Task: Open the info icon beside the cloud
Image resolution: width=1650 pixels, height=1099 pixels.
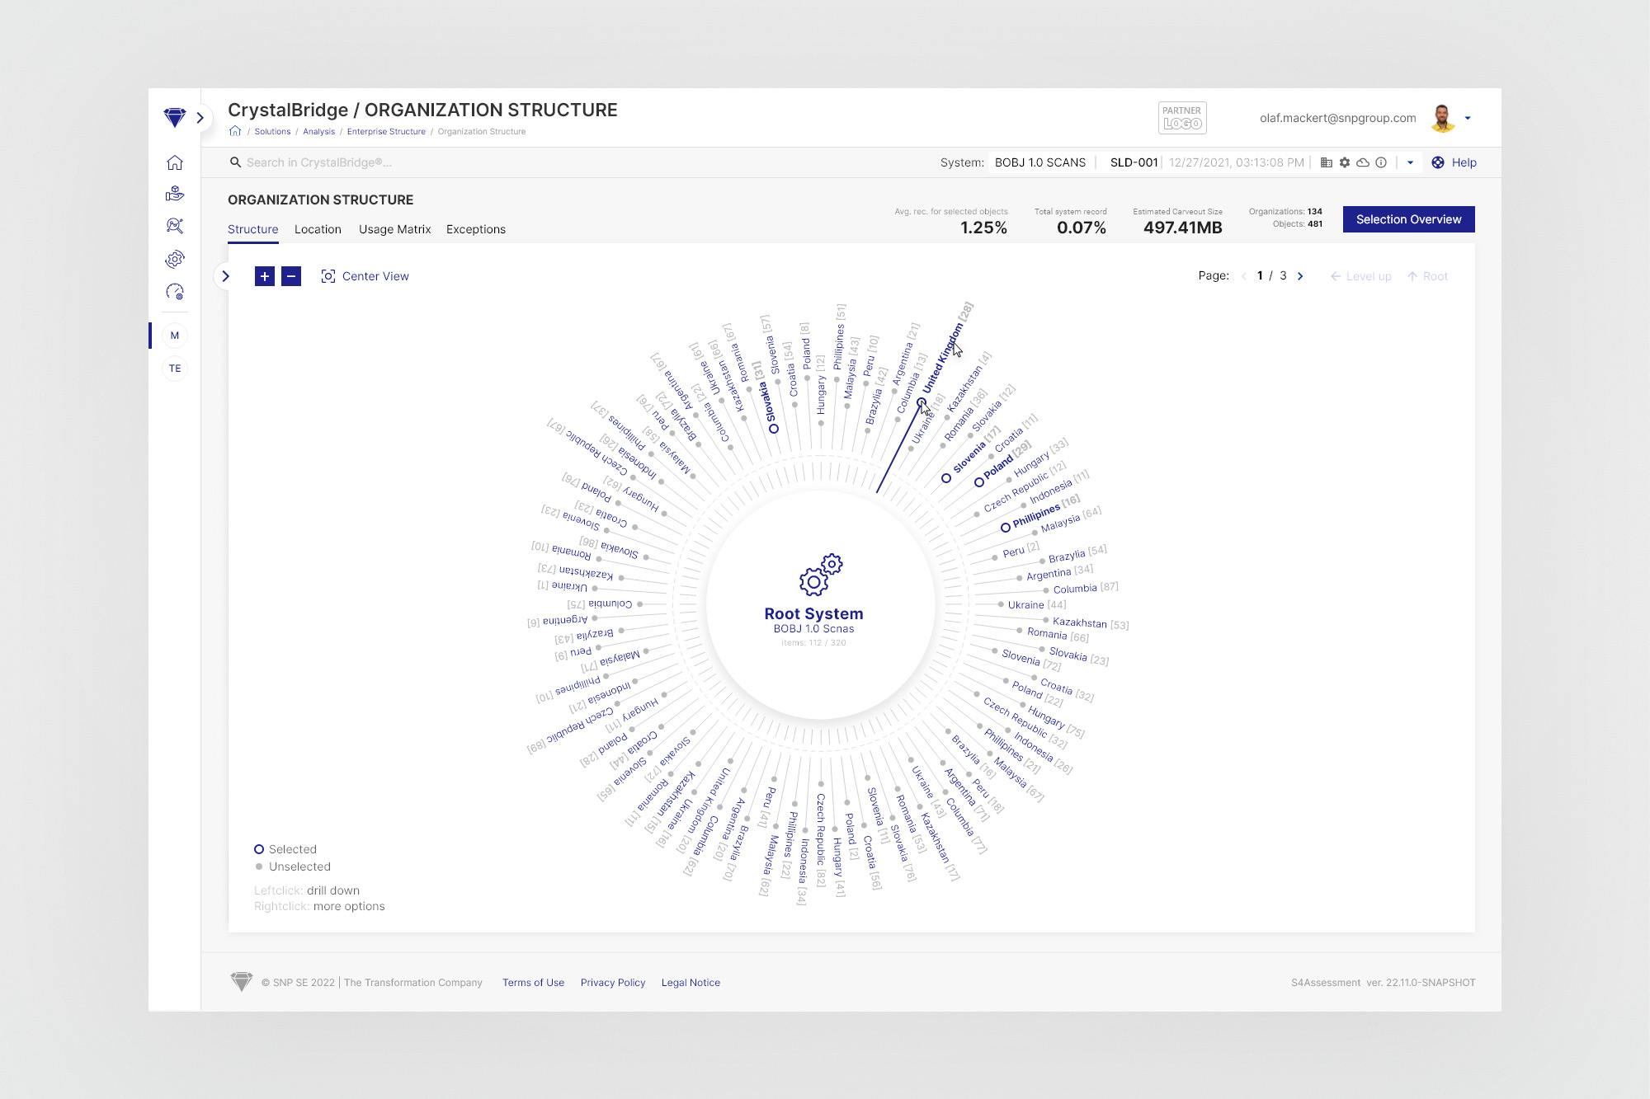Action: (1381, 162)
